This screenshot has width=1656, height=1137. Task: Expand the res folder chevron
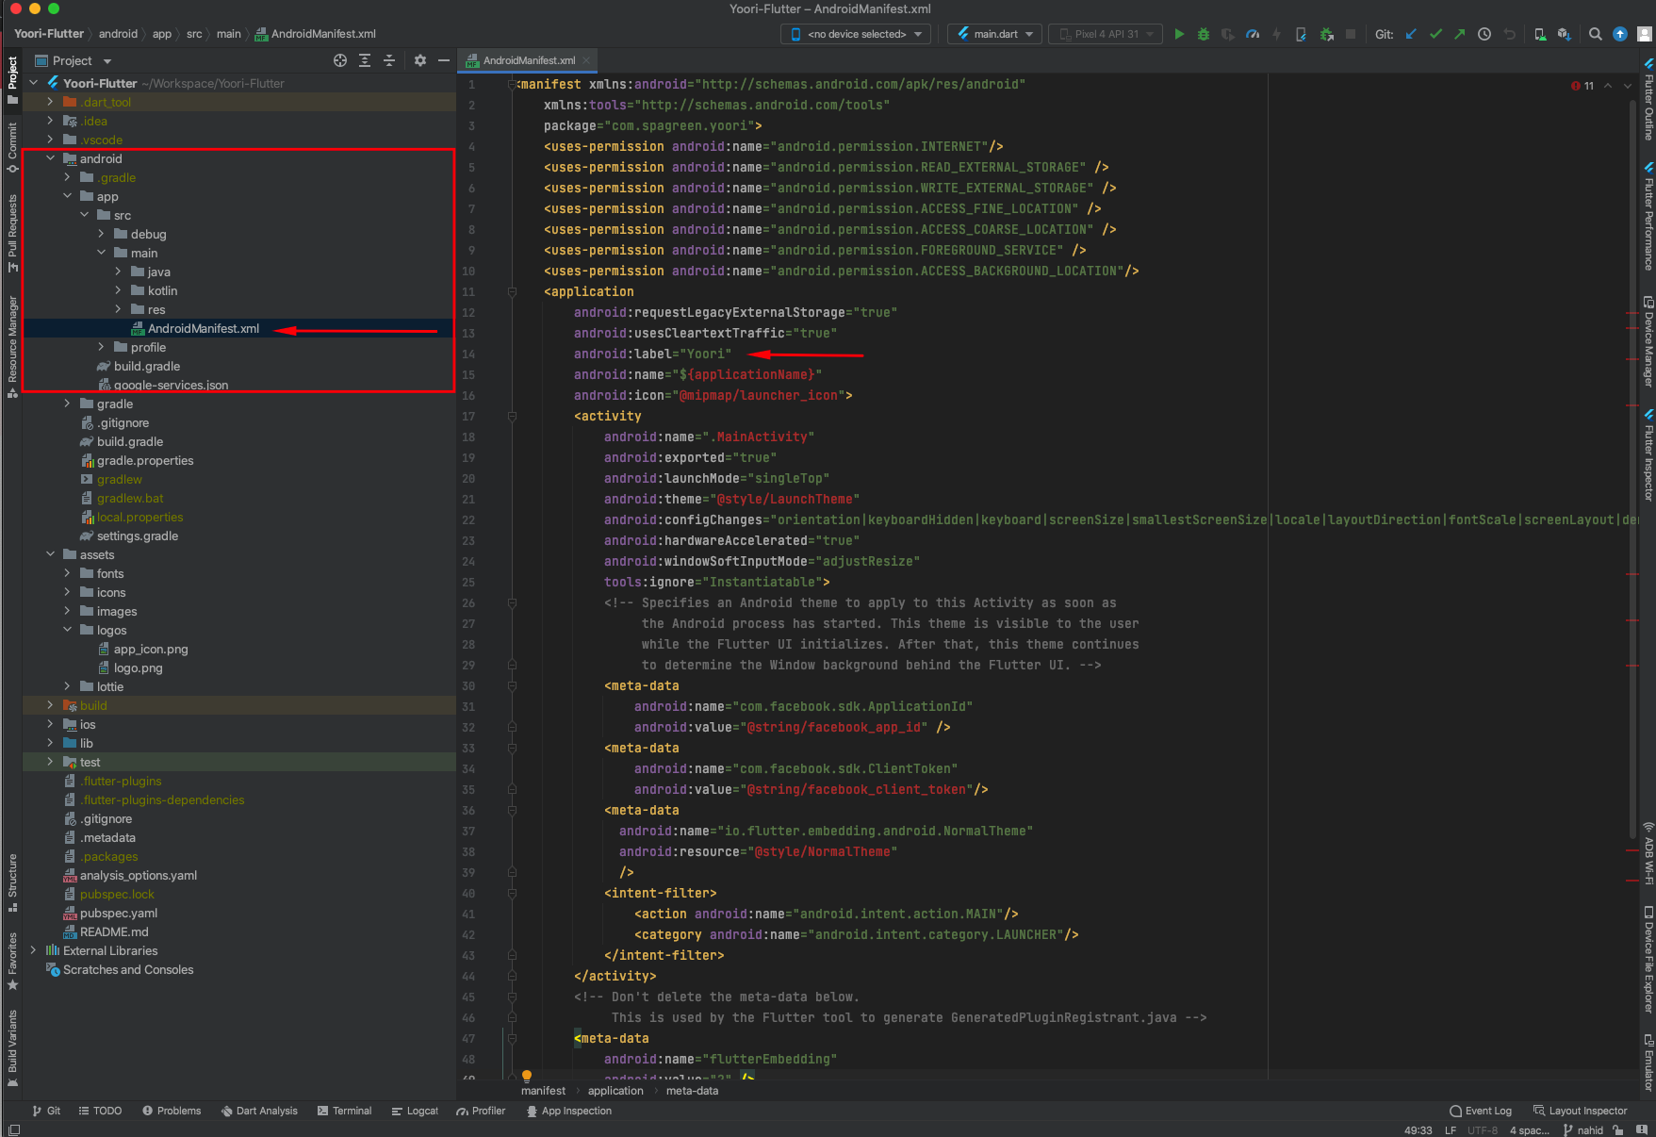click(118, 309)
